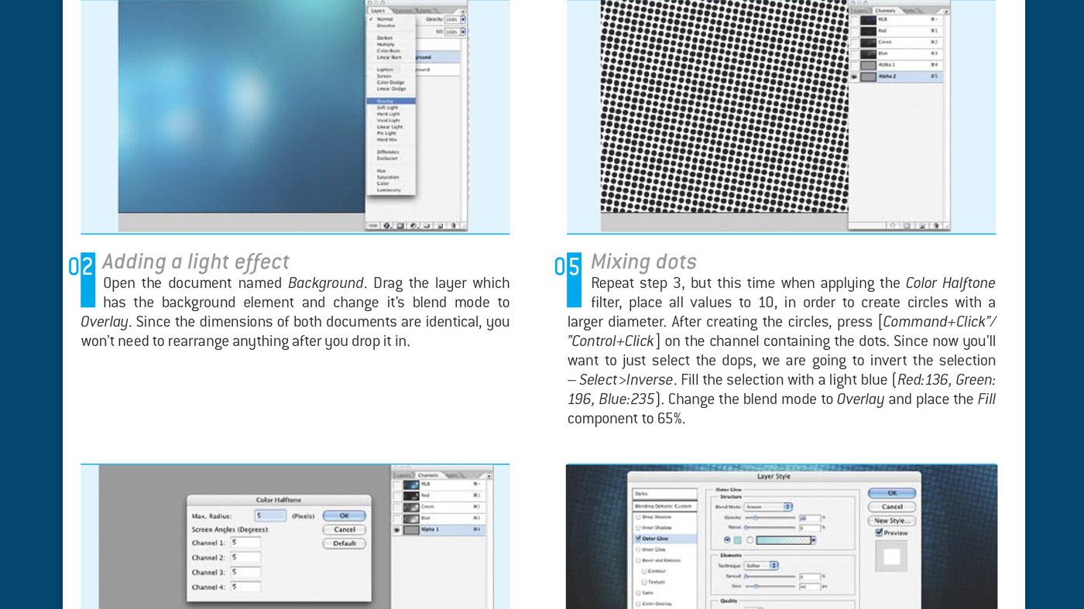Uncheck Outer Glow checkbox in Layer Style

click(x=638, y=538)
